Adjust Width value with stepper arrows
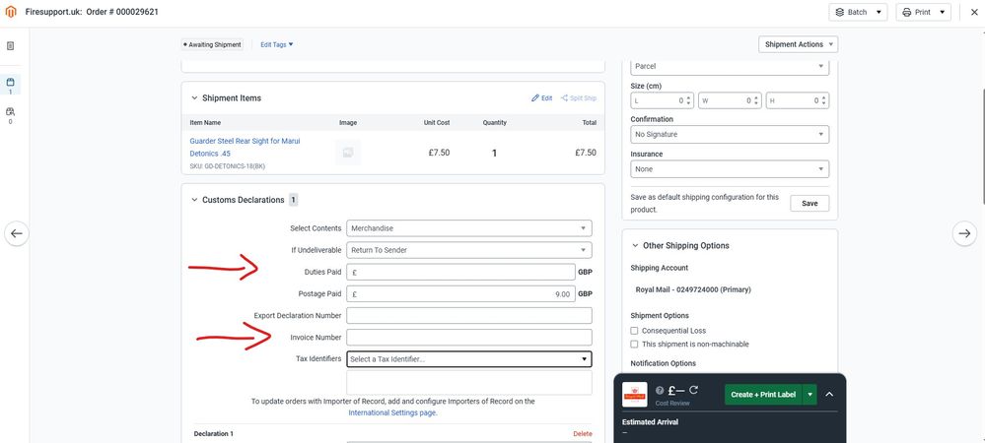985x443 pixels. pyautogui.click(x=757, y=100)
